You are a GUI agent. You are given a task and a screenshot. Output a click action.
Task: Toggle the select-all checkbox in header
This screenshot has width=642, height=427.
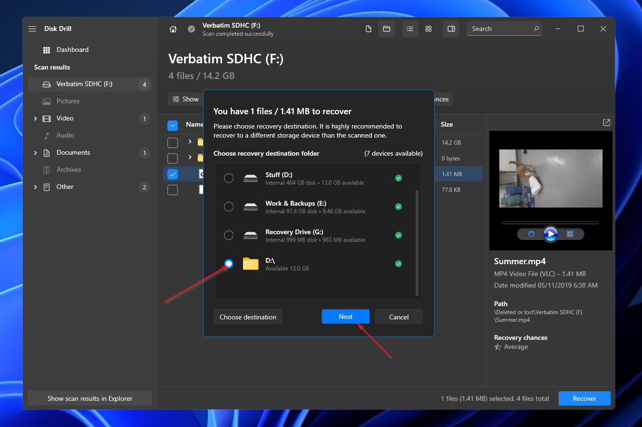(x=173, y=126)
